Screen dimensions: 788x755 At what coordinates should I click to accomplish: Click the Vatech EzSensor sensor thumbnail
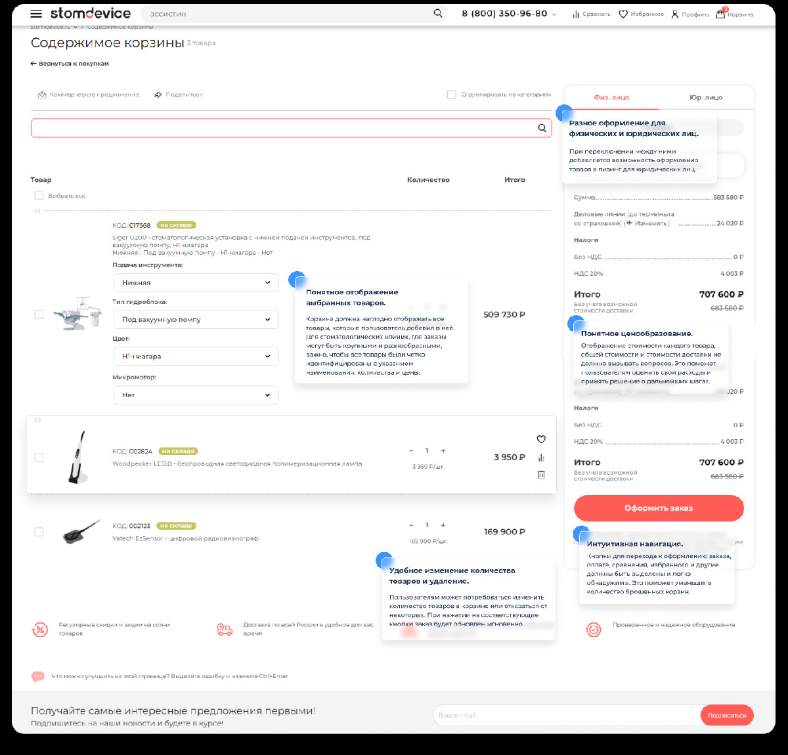pyautogui.click(x=82, y=532)
